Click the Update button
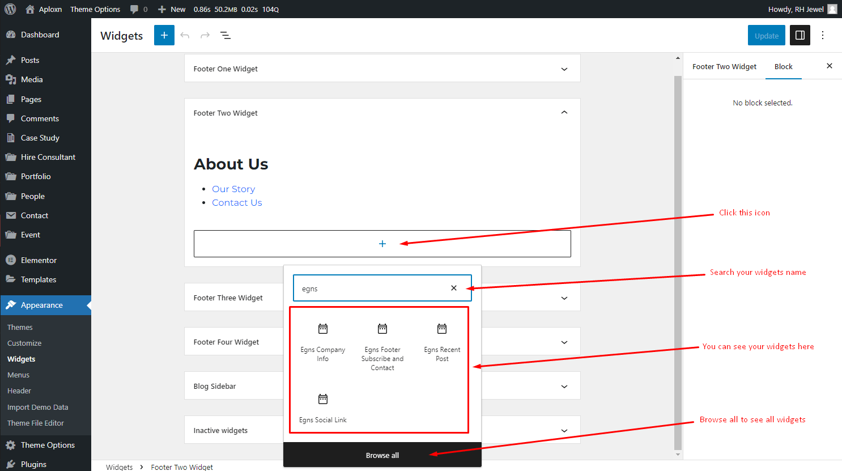Screen dimensions: 842x471 [x=767, y=35]
